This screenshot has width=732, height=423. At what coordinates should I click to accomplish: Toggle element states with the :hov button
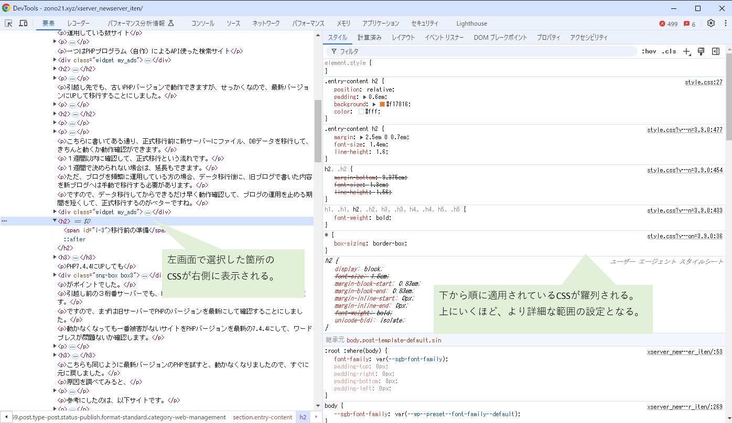649,51
